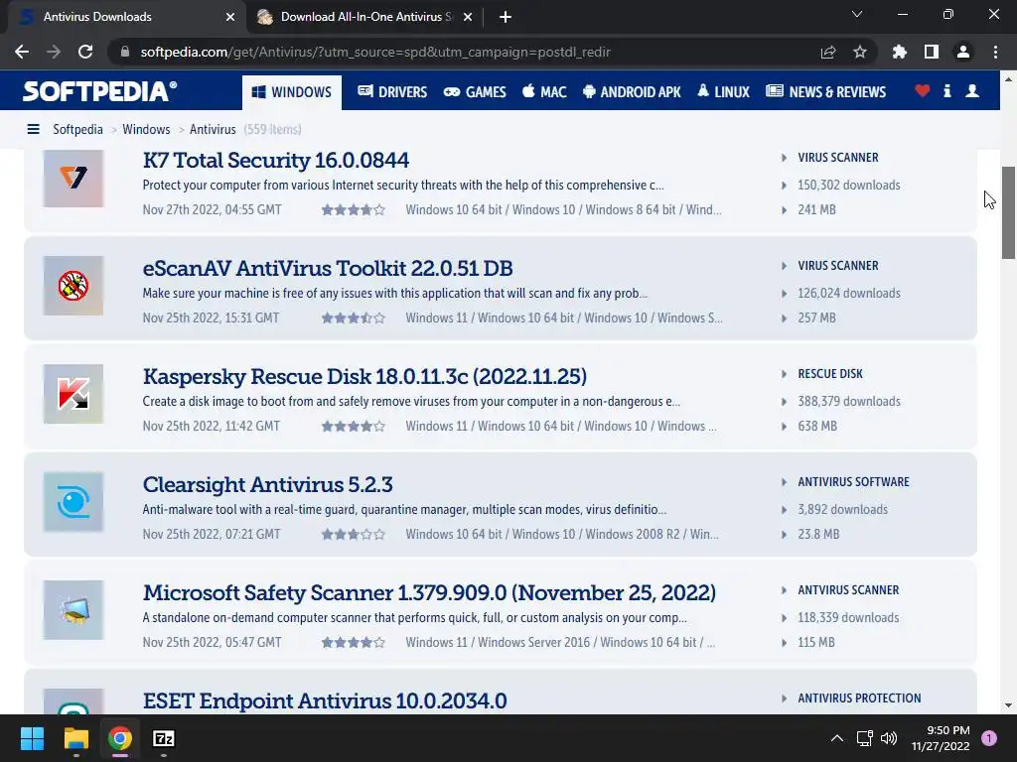The width and height of the screenshot is (1017, 762).
Task: Click the Softpedia user account icon
Action: [x=972, y=90]
